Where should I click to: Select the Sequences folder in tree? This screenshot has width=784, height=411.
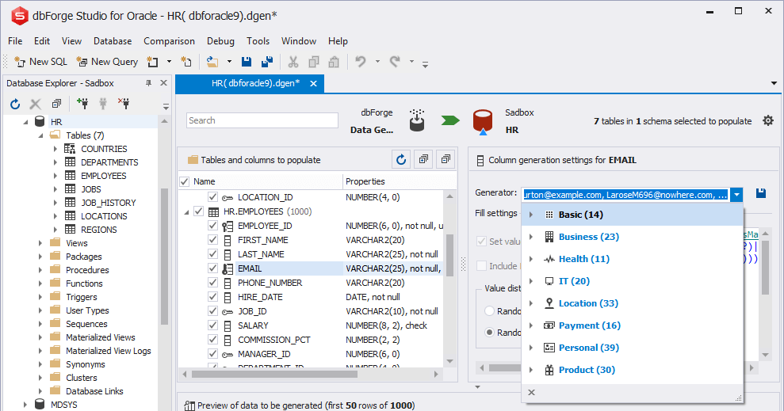click(x=86, y=324)
